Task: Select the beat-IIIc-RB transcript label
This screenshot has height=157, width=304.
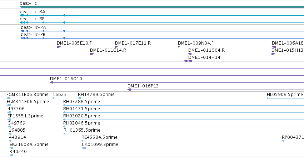Action: (32, 19)
